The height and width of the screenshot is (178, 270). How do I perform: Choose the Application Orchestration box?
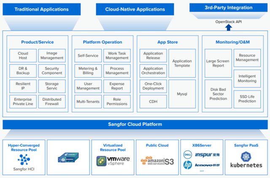[x=153, y=71]
